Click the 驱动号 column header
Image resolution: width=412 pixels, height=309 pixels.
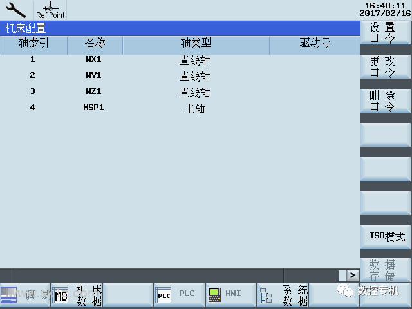pos(315,45)
